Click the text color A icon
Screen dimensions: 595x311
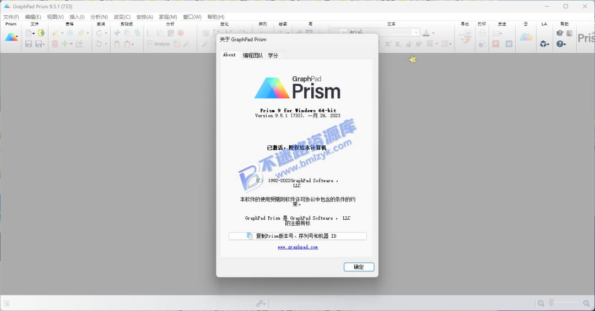click(426, 33)
